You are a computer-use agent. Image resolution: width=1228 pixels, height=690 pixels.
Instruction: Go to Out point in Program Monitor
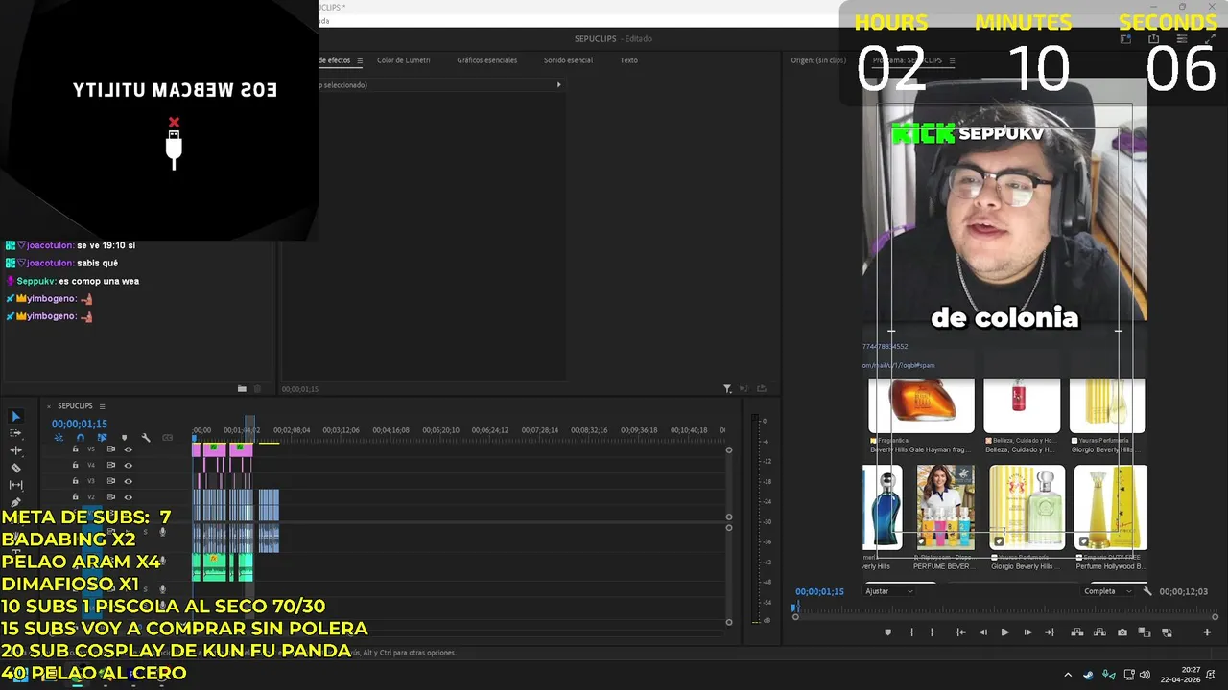coord(1050,632)
